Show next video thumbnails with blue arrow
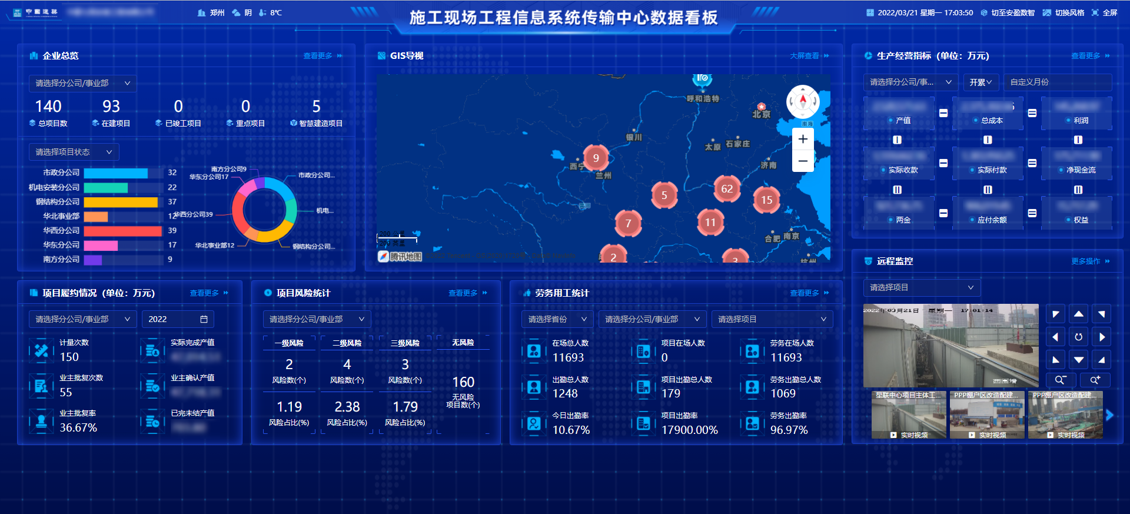 point(1109,415)
